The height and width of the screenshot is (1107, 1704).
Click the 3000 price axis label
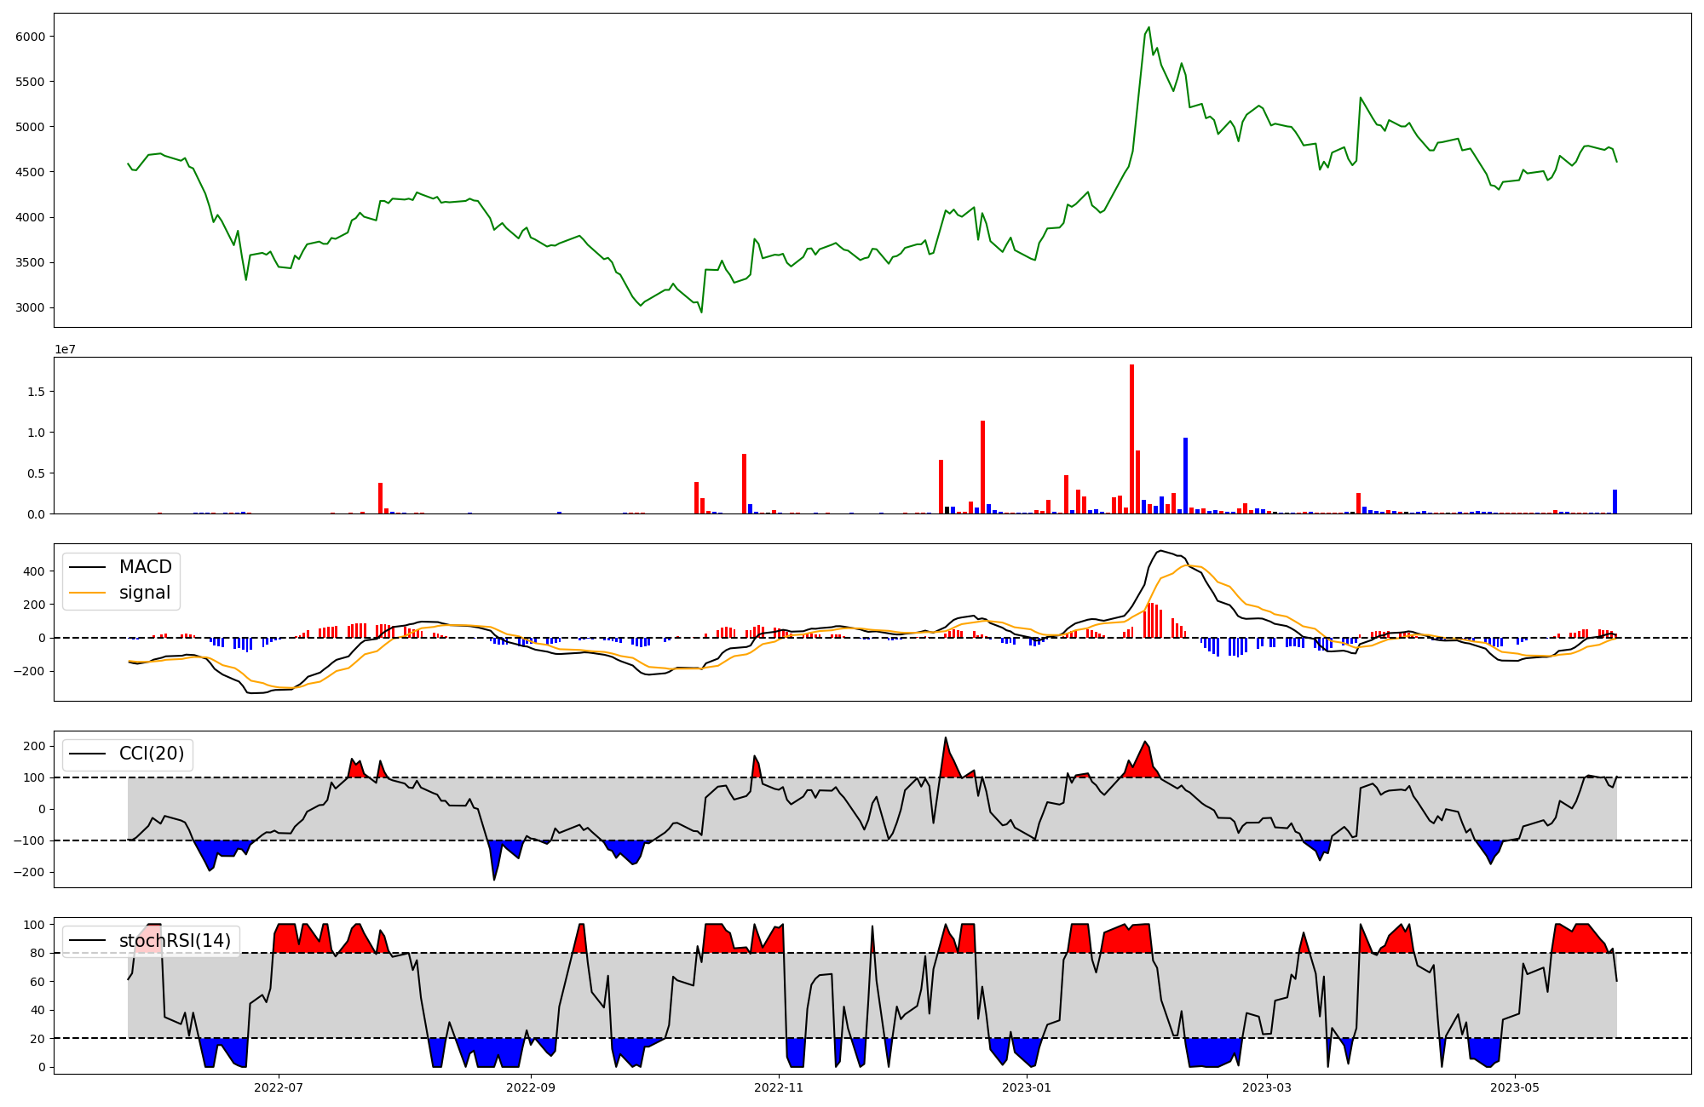tap(30, 308)
